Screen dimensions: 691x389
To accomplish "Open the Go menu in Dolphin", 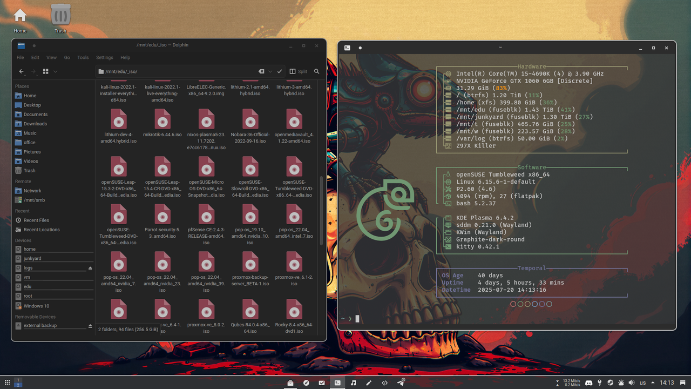I will pos(67,57).
